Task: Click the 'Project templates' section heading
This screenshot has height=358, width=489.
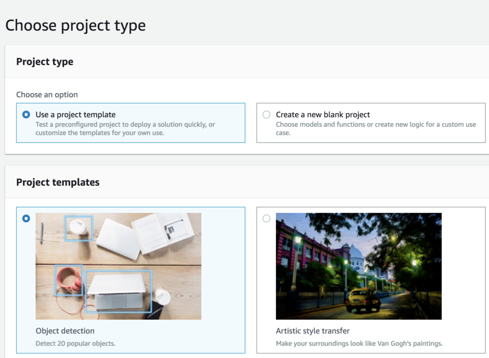Action: pyautogui.click(x=58, y=182)
